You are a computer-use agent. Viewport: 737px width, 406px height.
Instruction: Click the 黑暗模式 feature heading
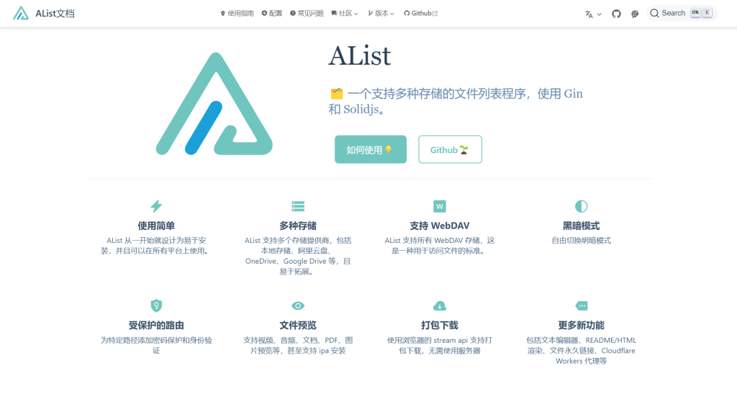pyautogui.click(x=581, y=226)
